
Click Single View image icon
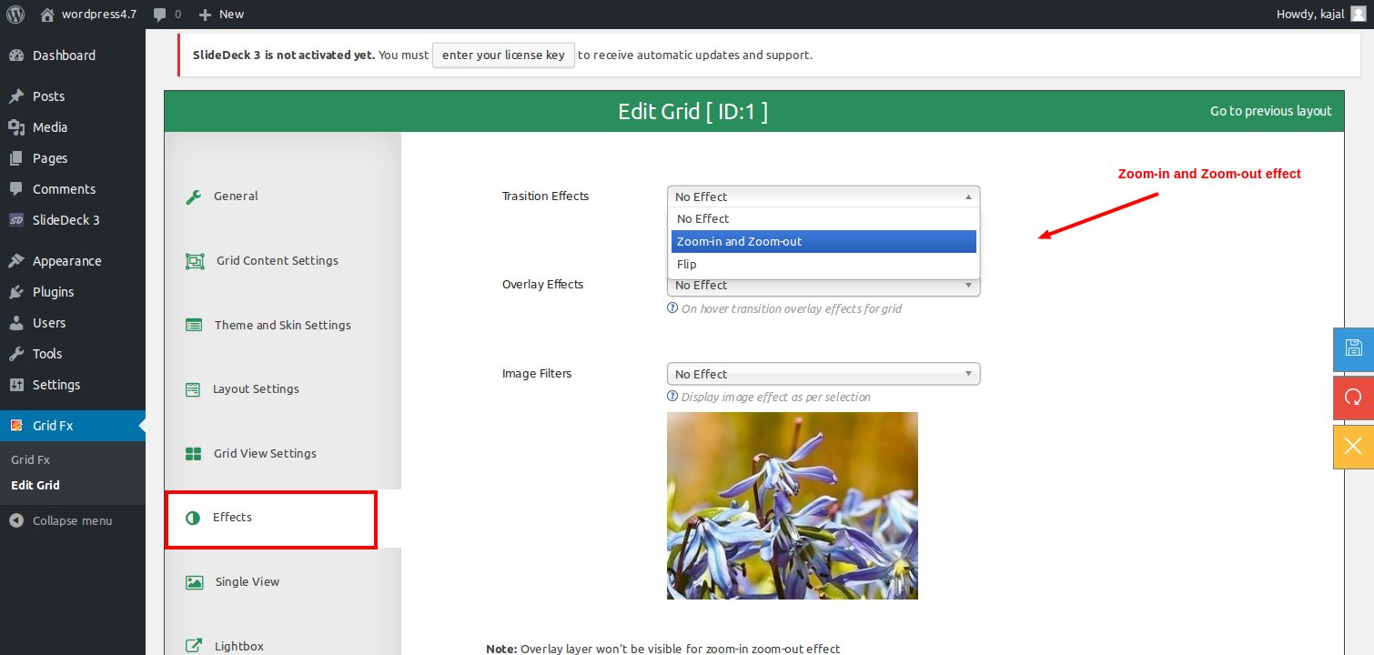[194, 582]
